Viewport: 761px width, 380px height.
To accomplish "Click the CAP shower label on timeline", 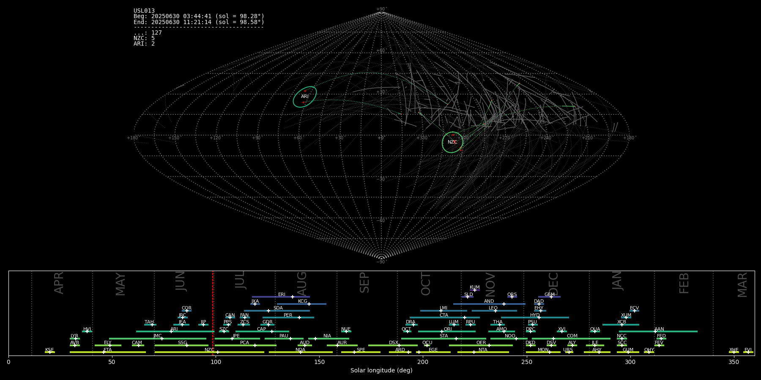I will click(261, 329).
